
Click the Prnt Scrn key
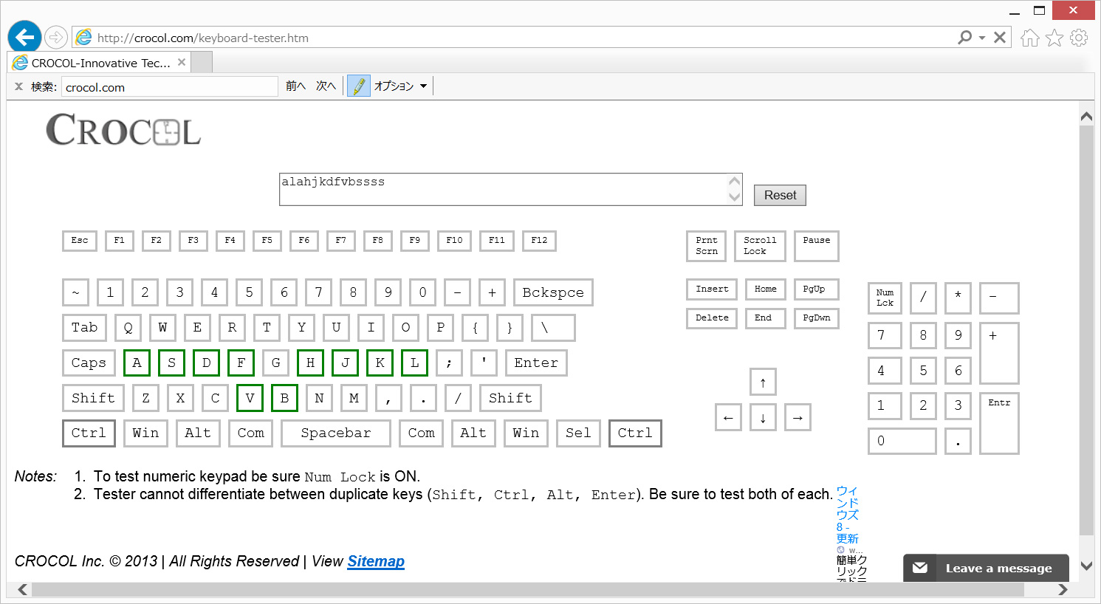tap(707, 246)
